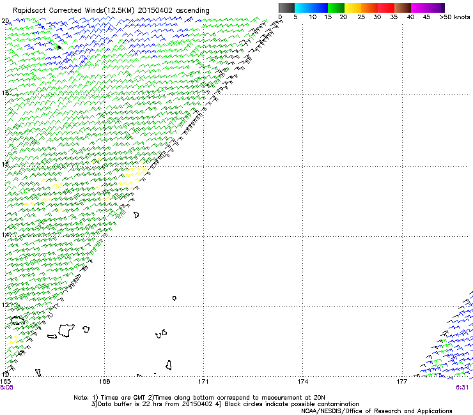Select the orange 25-30 knots color band

coord(369,8)
